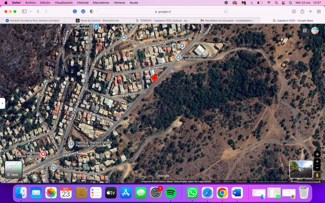Click the Safari downloads icon

pyautogui.click(x=294, y=11)
